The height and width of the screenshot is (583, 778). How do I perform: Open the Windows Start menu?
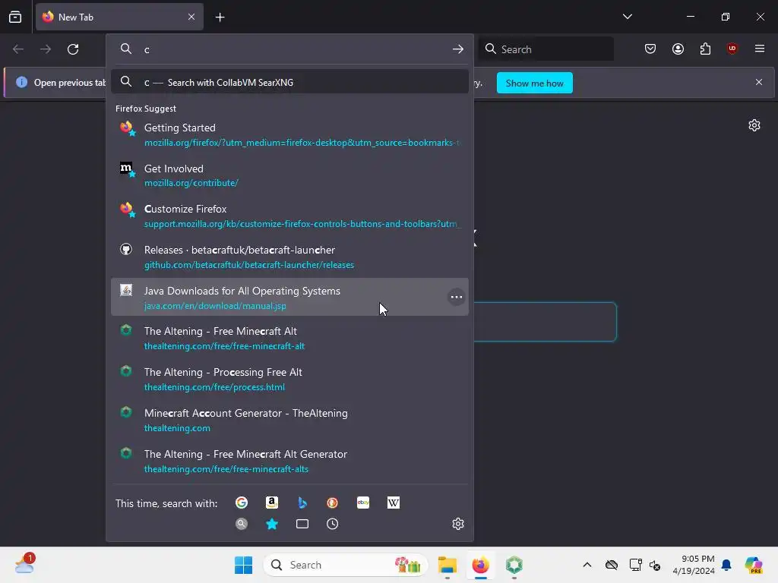coord(243,565)
